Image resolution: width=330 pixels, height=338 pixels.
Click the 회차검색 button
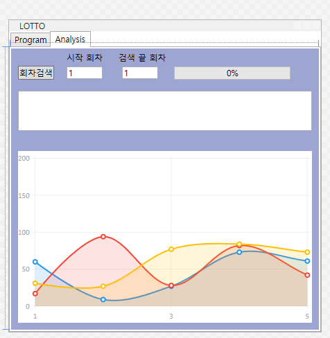36,73
